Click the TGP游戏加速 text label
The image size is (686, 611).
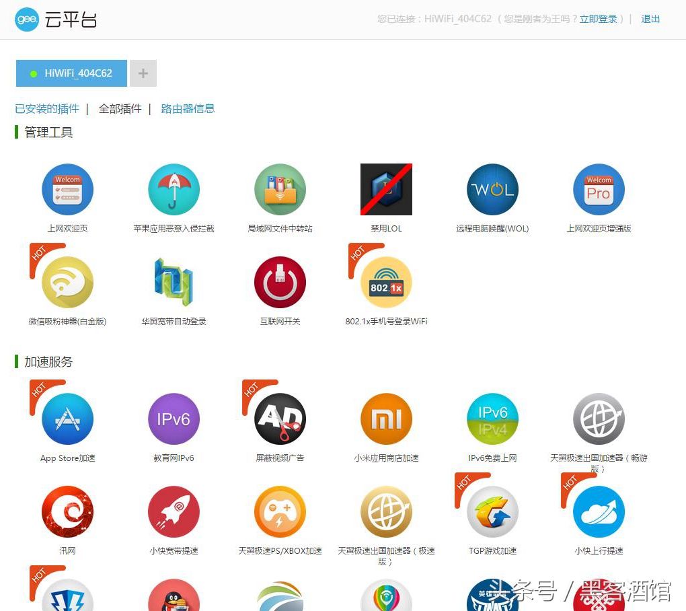492,550
